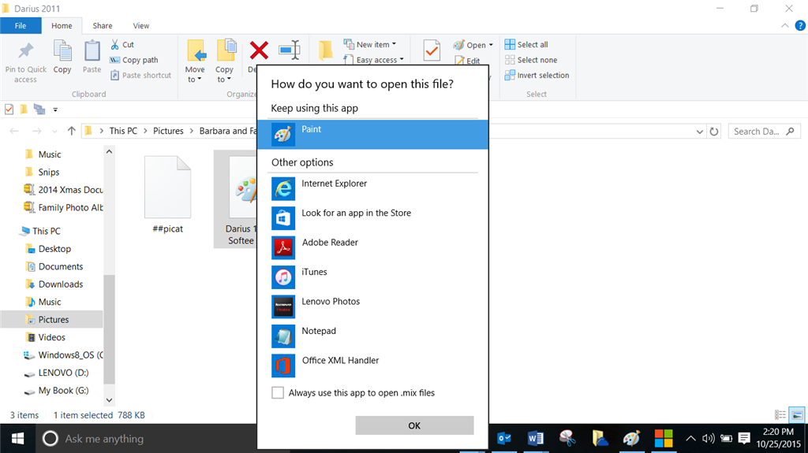Click Pin to Quick access in ribbon

click(25, 62)
